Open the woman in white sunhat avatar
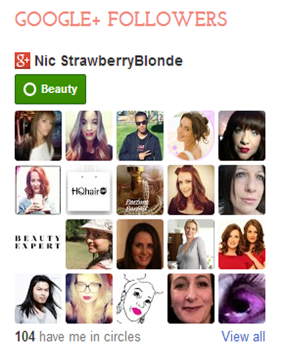 89,244
